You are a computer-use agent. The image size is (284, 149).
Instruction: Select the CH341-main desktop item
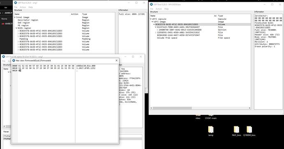[x=211, y=117]
